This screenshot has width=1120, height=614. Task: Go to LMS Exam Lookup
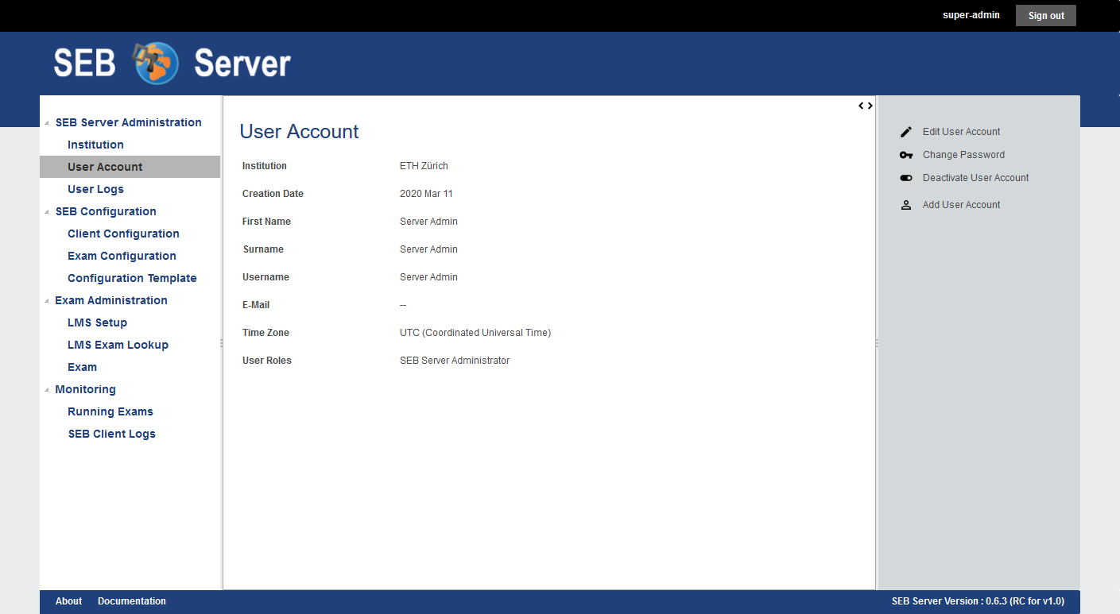pos(118,345)
